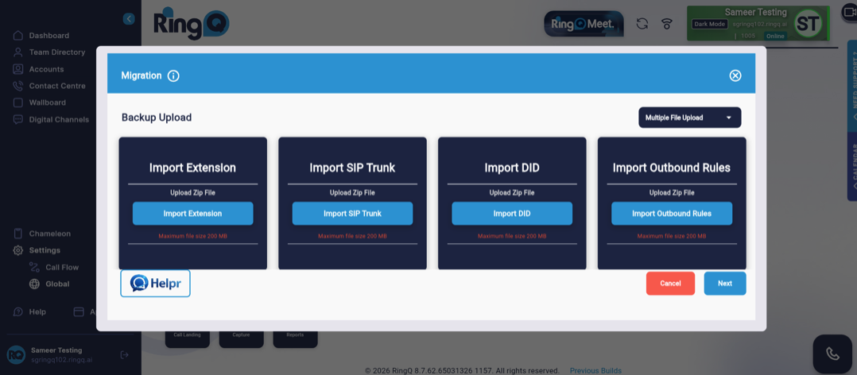The image size is (857, 375).
Task: Click the Settings gear icon
Action: pyautogui.click(x=18, y=250)
